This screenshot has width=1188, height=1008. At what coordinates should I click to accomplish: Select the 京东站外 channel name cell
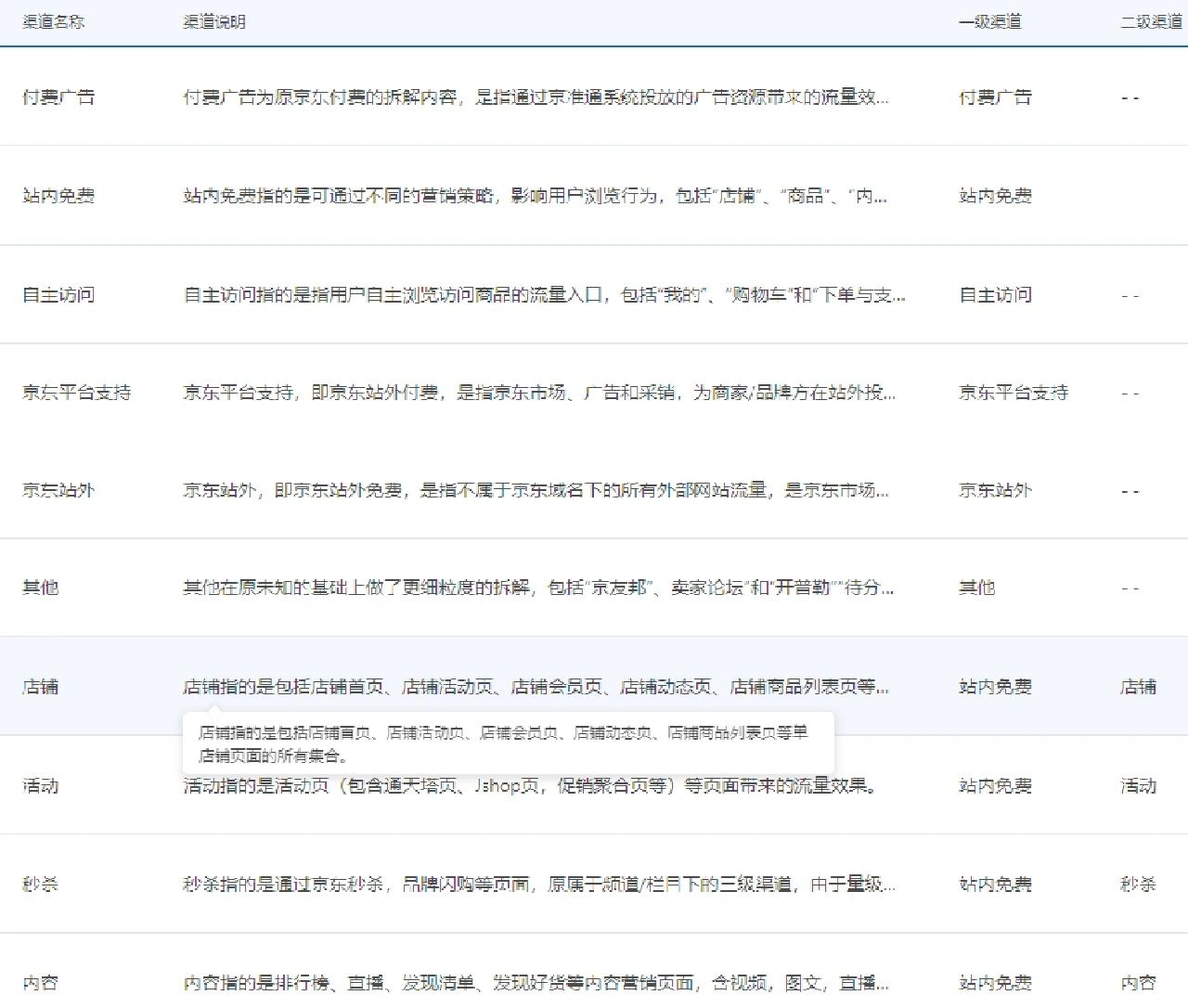[58, 490]
